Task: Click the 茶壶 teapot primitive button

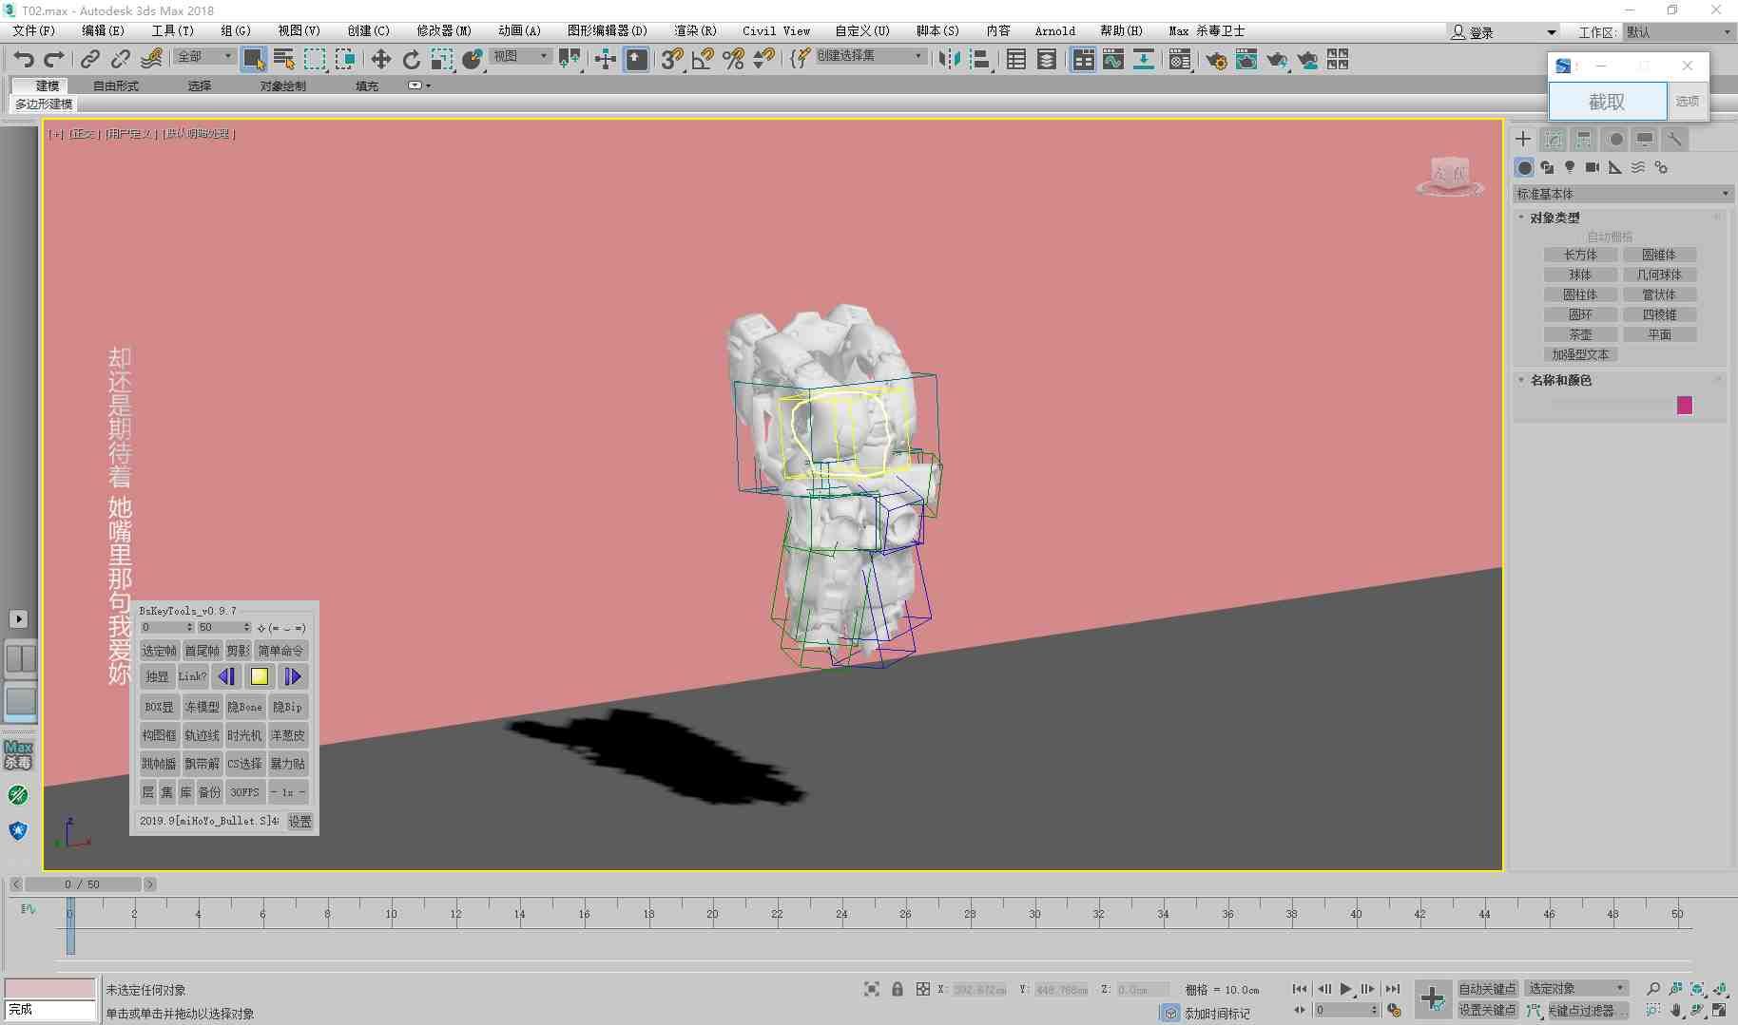Action: tap(1580, 334)
